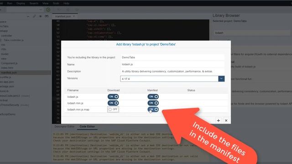Select the manifest.json editor tab
Screen dimensions: 292x164
coord(63,16)
